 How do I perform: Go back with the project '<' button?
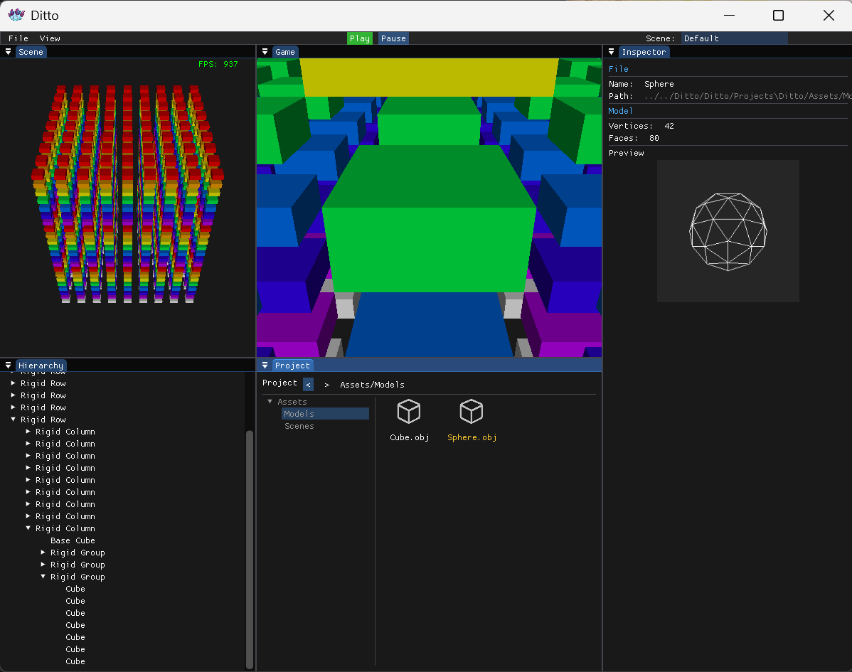[308, 384]
